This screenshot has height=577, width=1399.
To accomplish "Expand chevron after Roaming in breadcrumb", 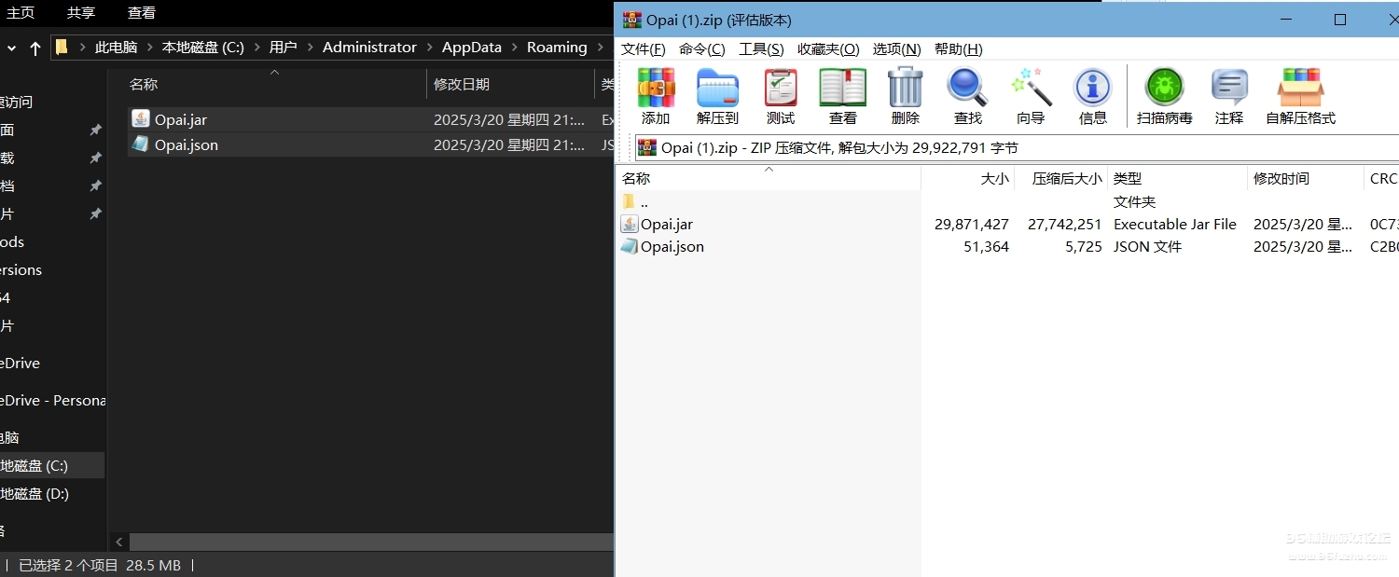I will [601, 48].
